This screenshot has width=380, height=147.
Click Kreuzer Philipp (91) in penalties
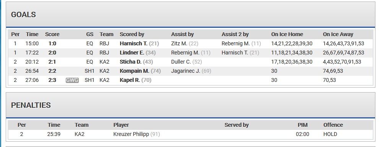coord(136,134)
